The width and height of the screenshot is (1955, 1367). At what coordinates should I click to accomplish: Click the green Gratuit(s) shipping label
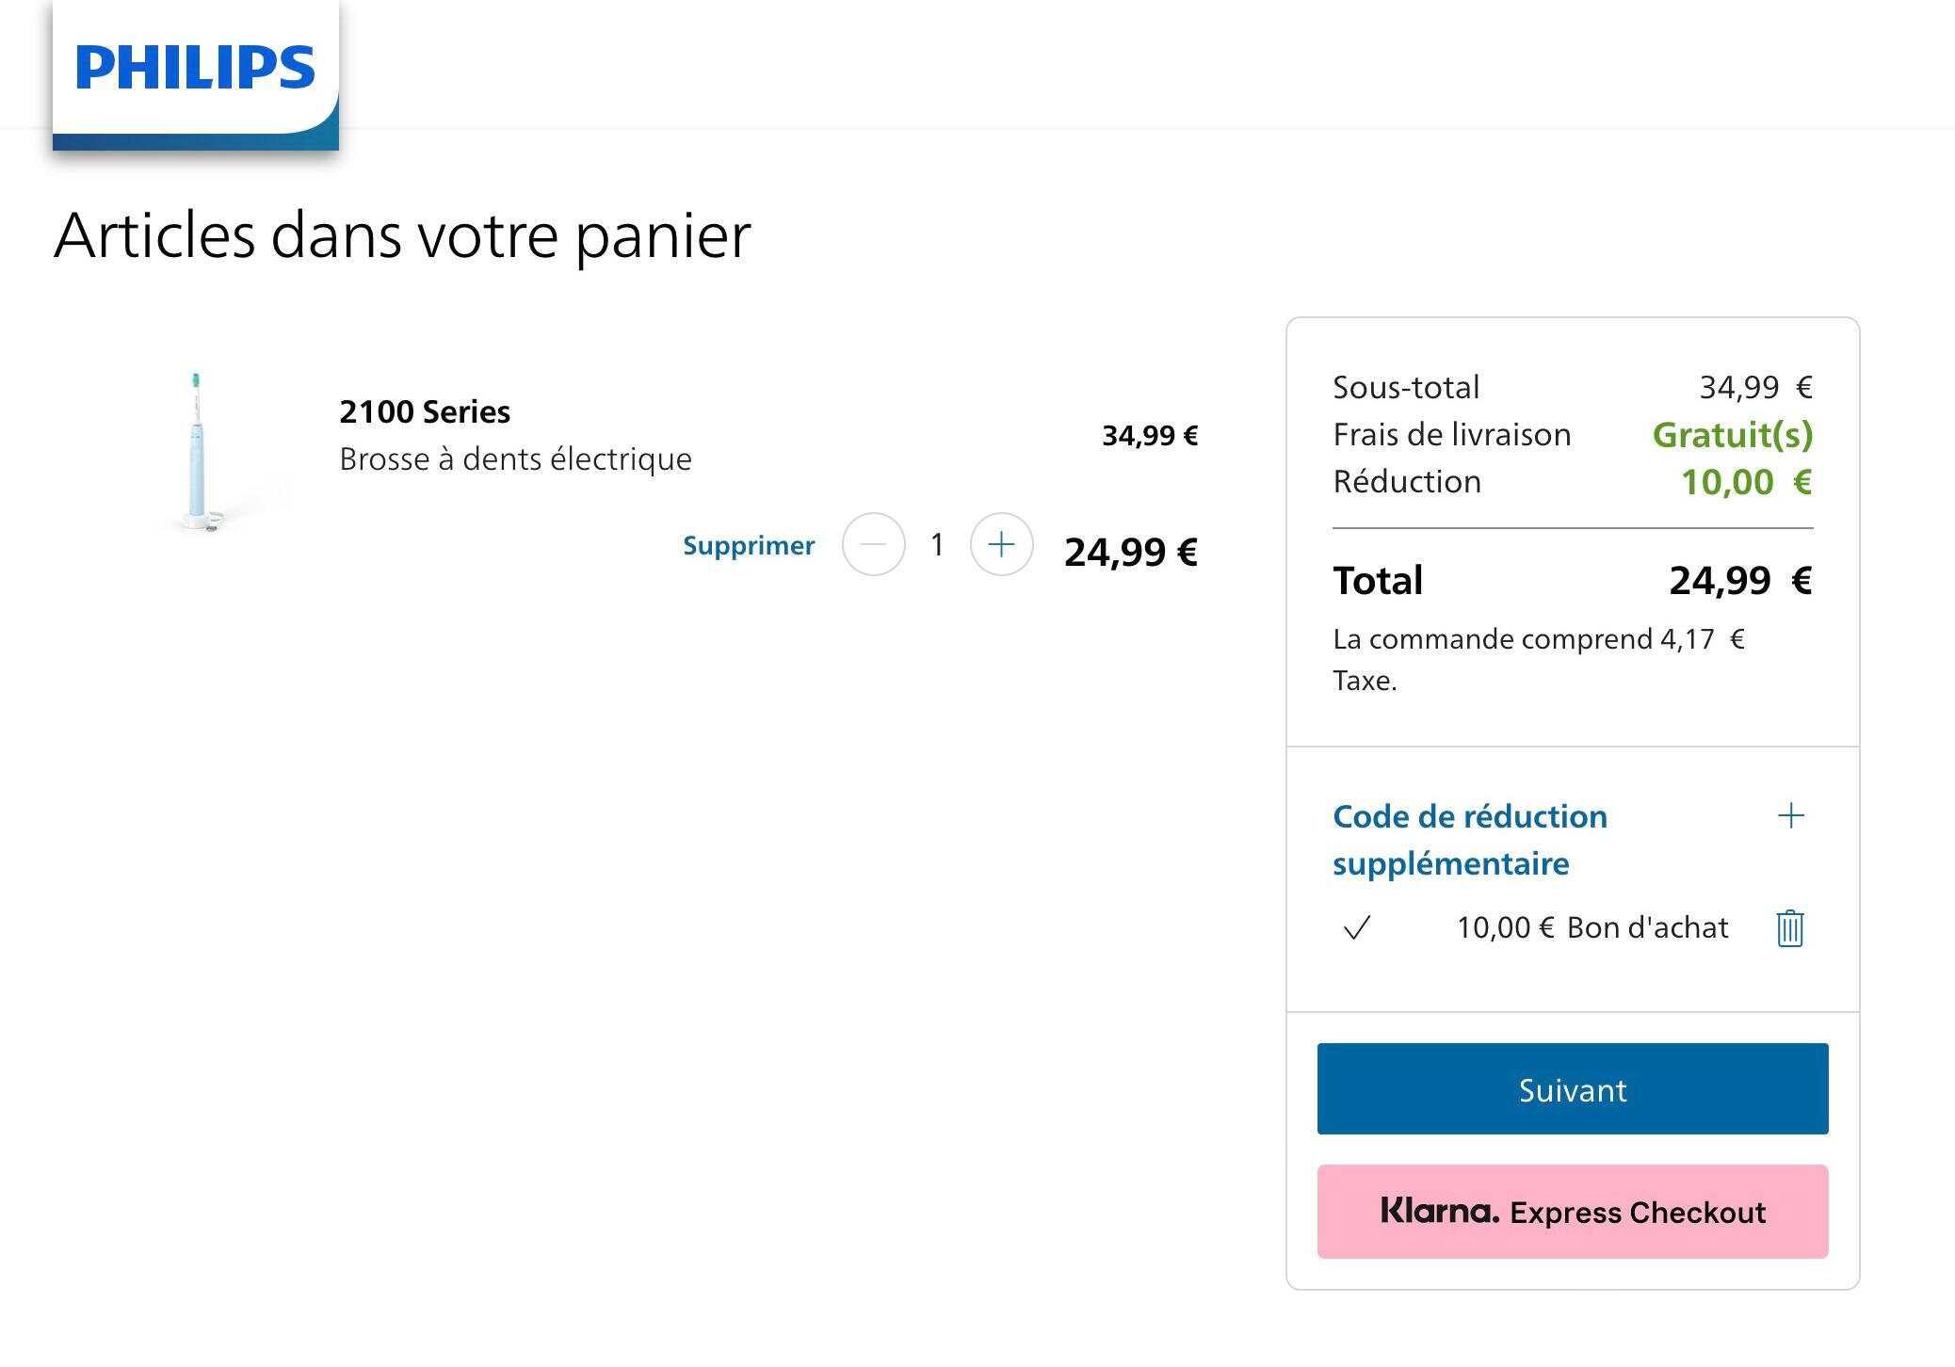pos(1732,434)
